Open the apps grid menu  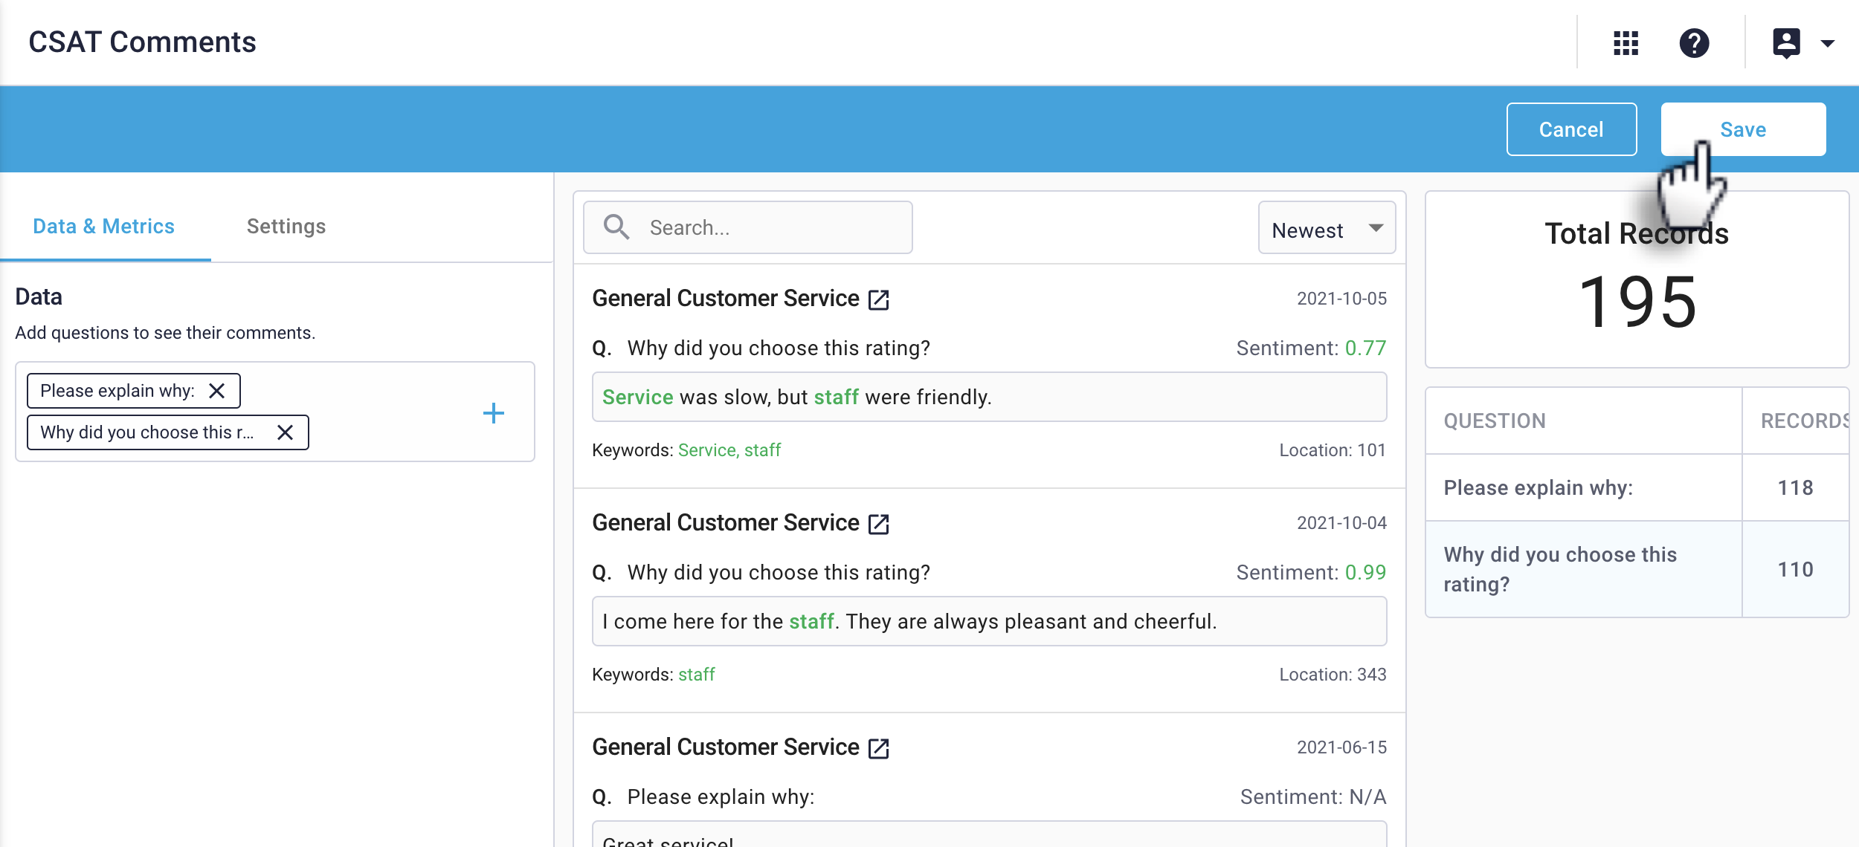coord(1626,43)
